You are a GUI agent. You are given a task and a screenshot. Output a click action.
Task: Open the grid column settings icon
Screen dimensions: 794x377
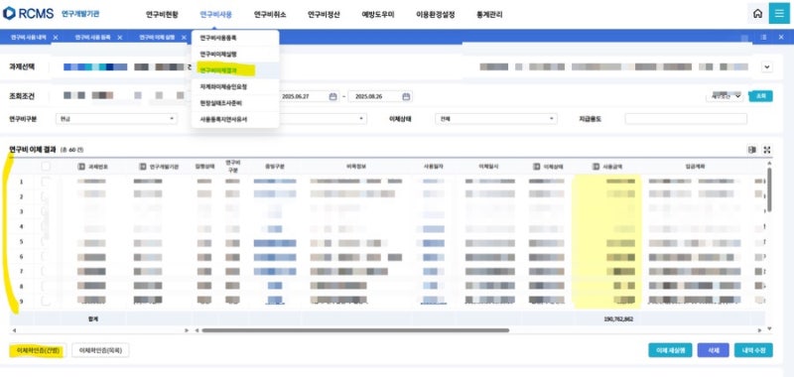coord(752,150)
